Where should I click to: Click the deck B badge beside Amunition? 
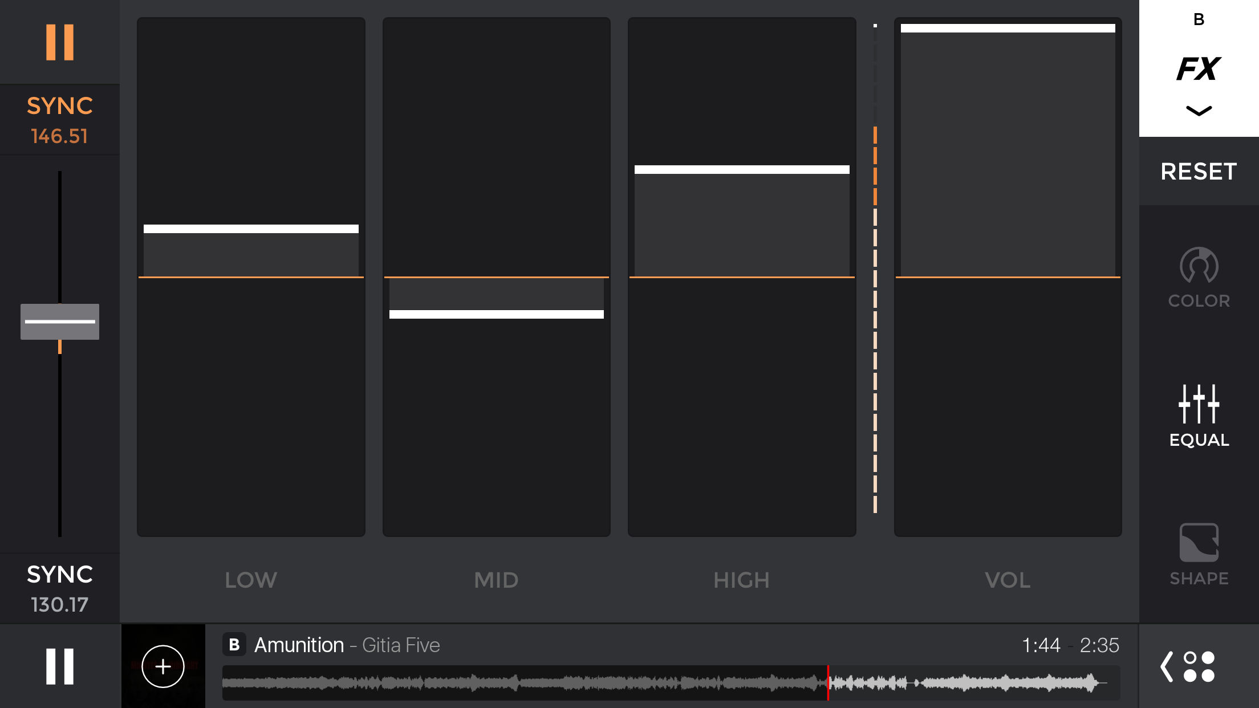click(x=234, y=645)
